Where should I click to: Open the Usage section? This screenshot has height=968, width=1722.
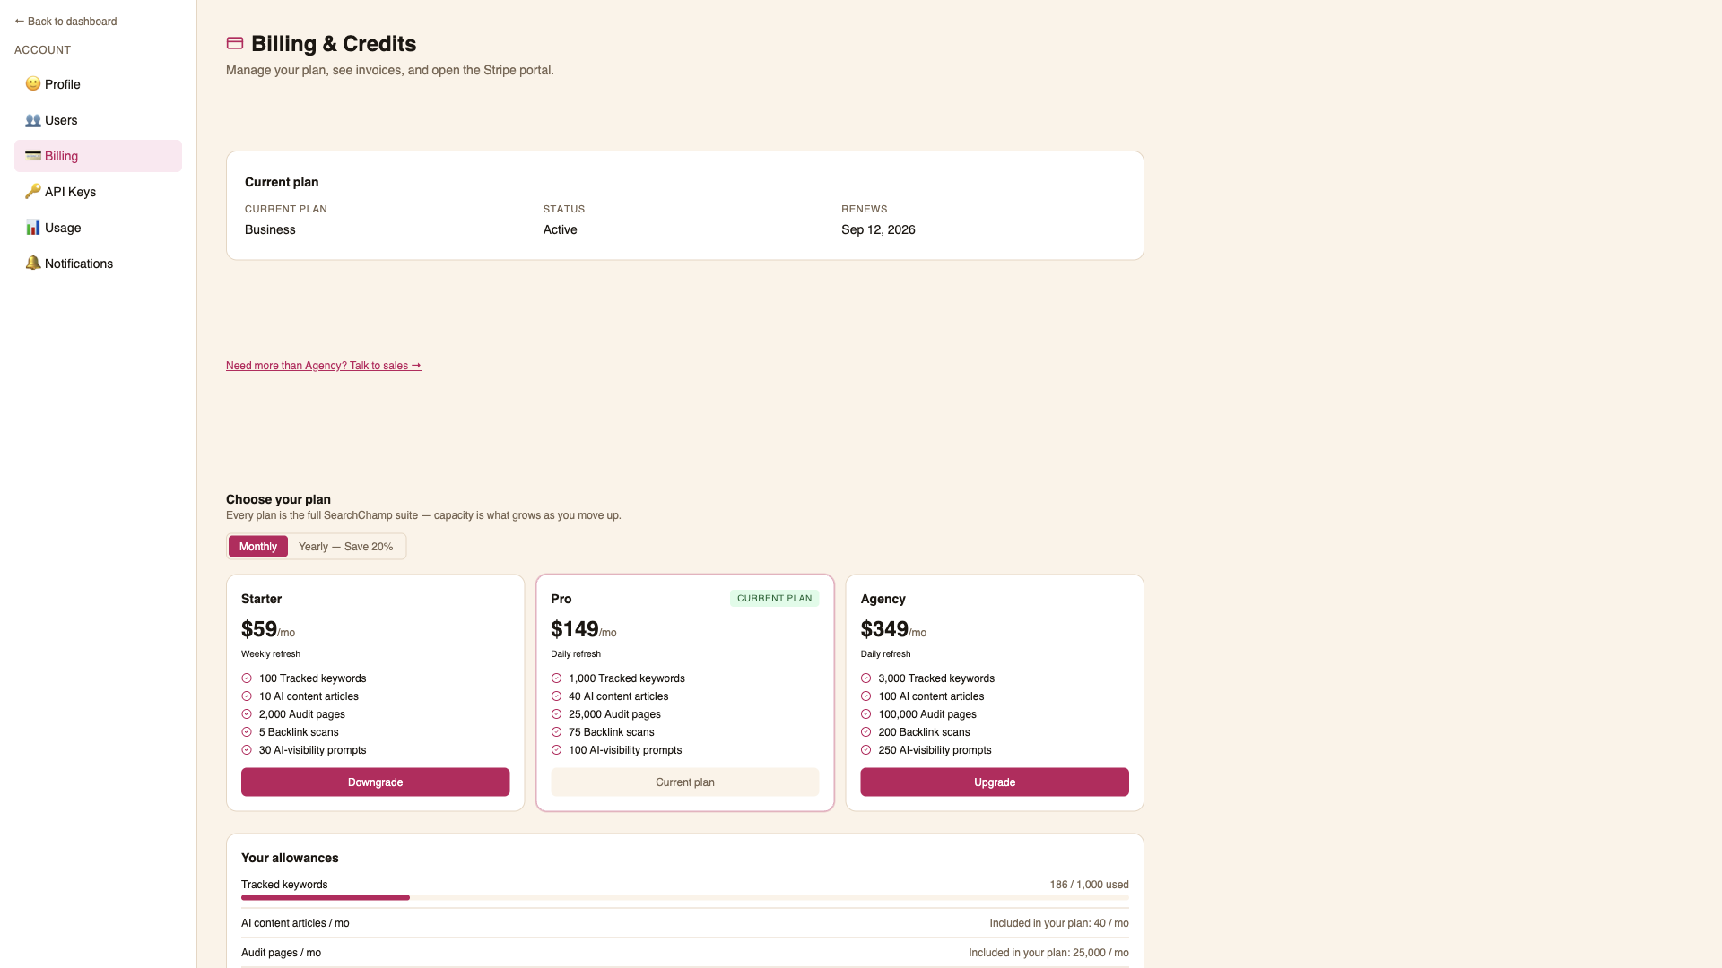tap(98, 228)
